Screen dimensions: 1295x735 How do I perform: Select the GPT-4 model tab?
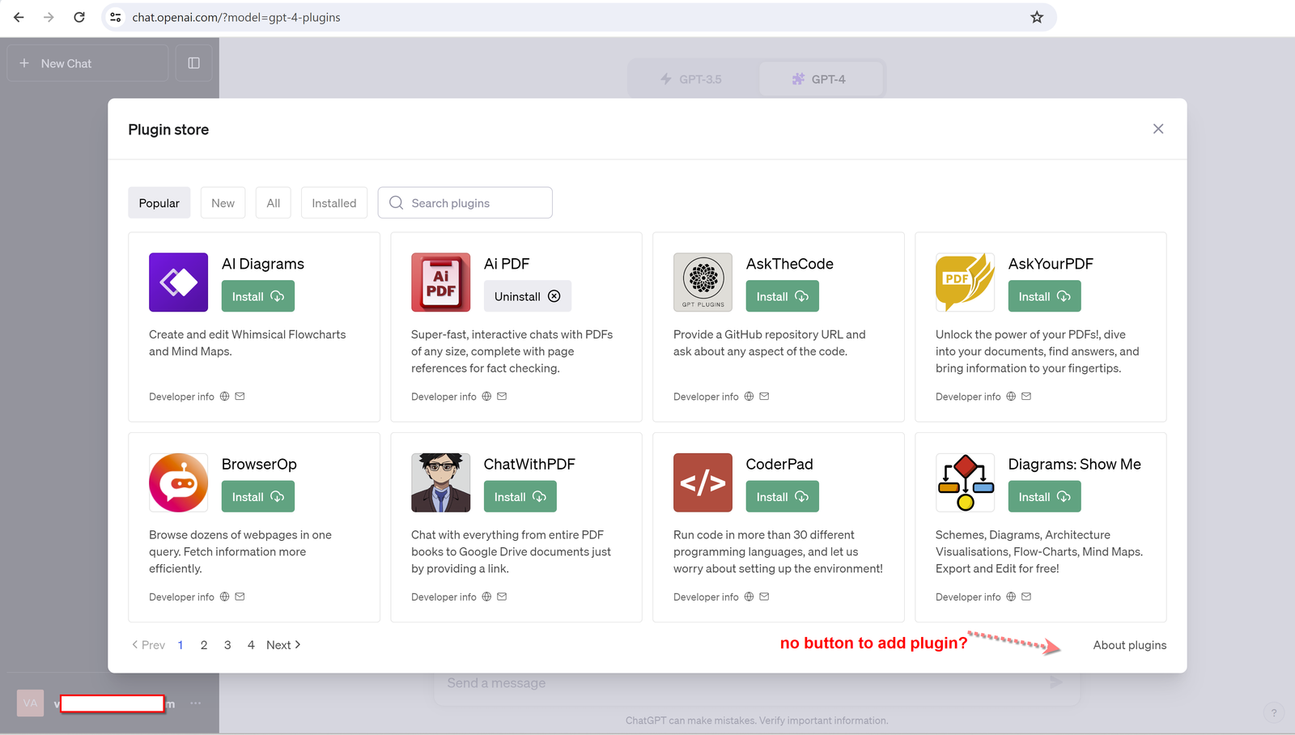pos(821,79)
